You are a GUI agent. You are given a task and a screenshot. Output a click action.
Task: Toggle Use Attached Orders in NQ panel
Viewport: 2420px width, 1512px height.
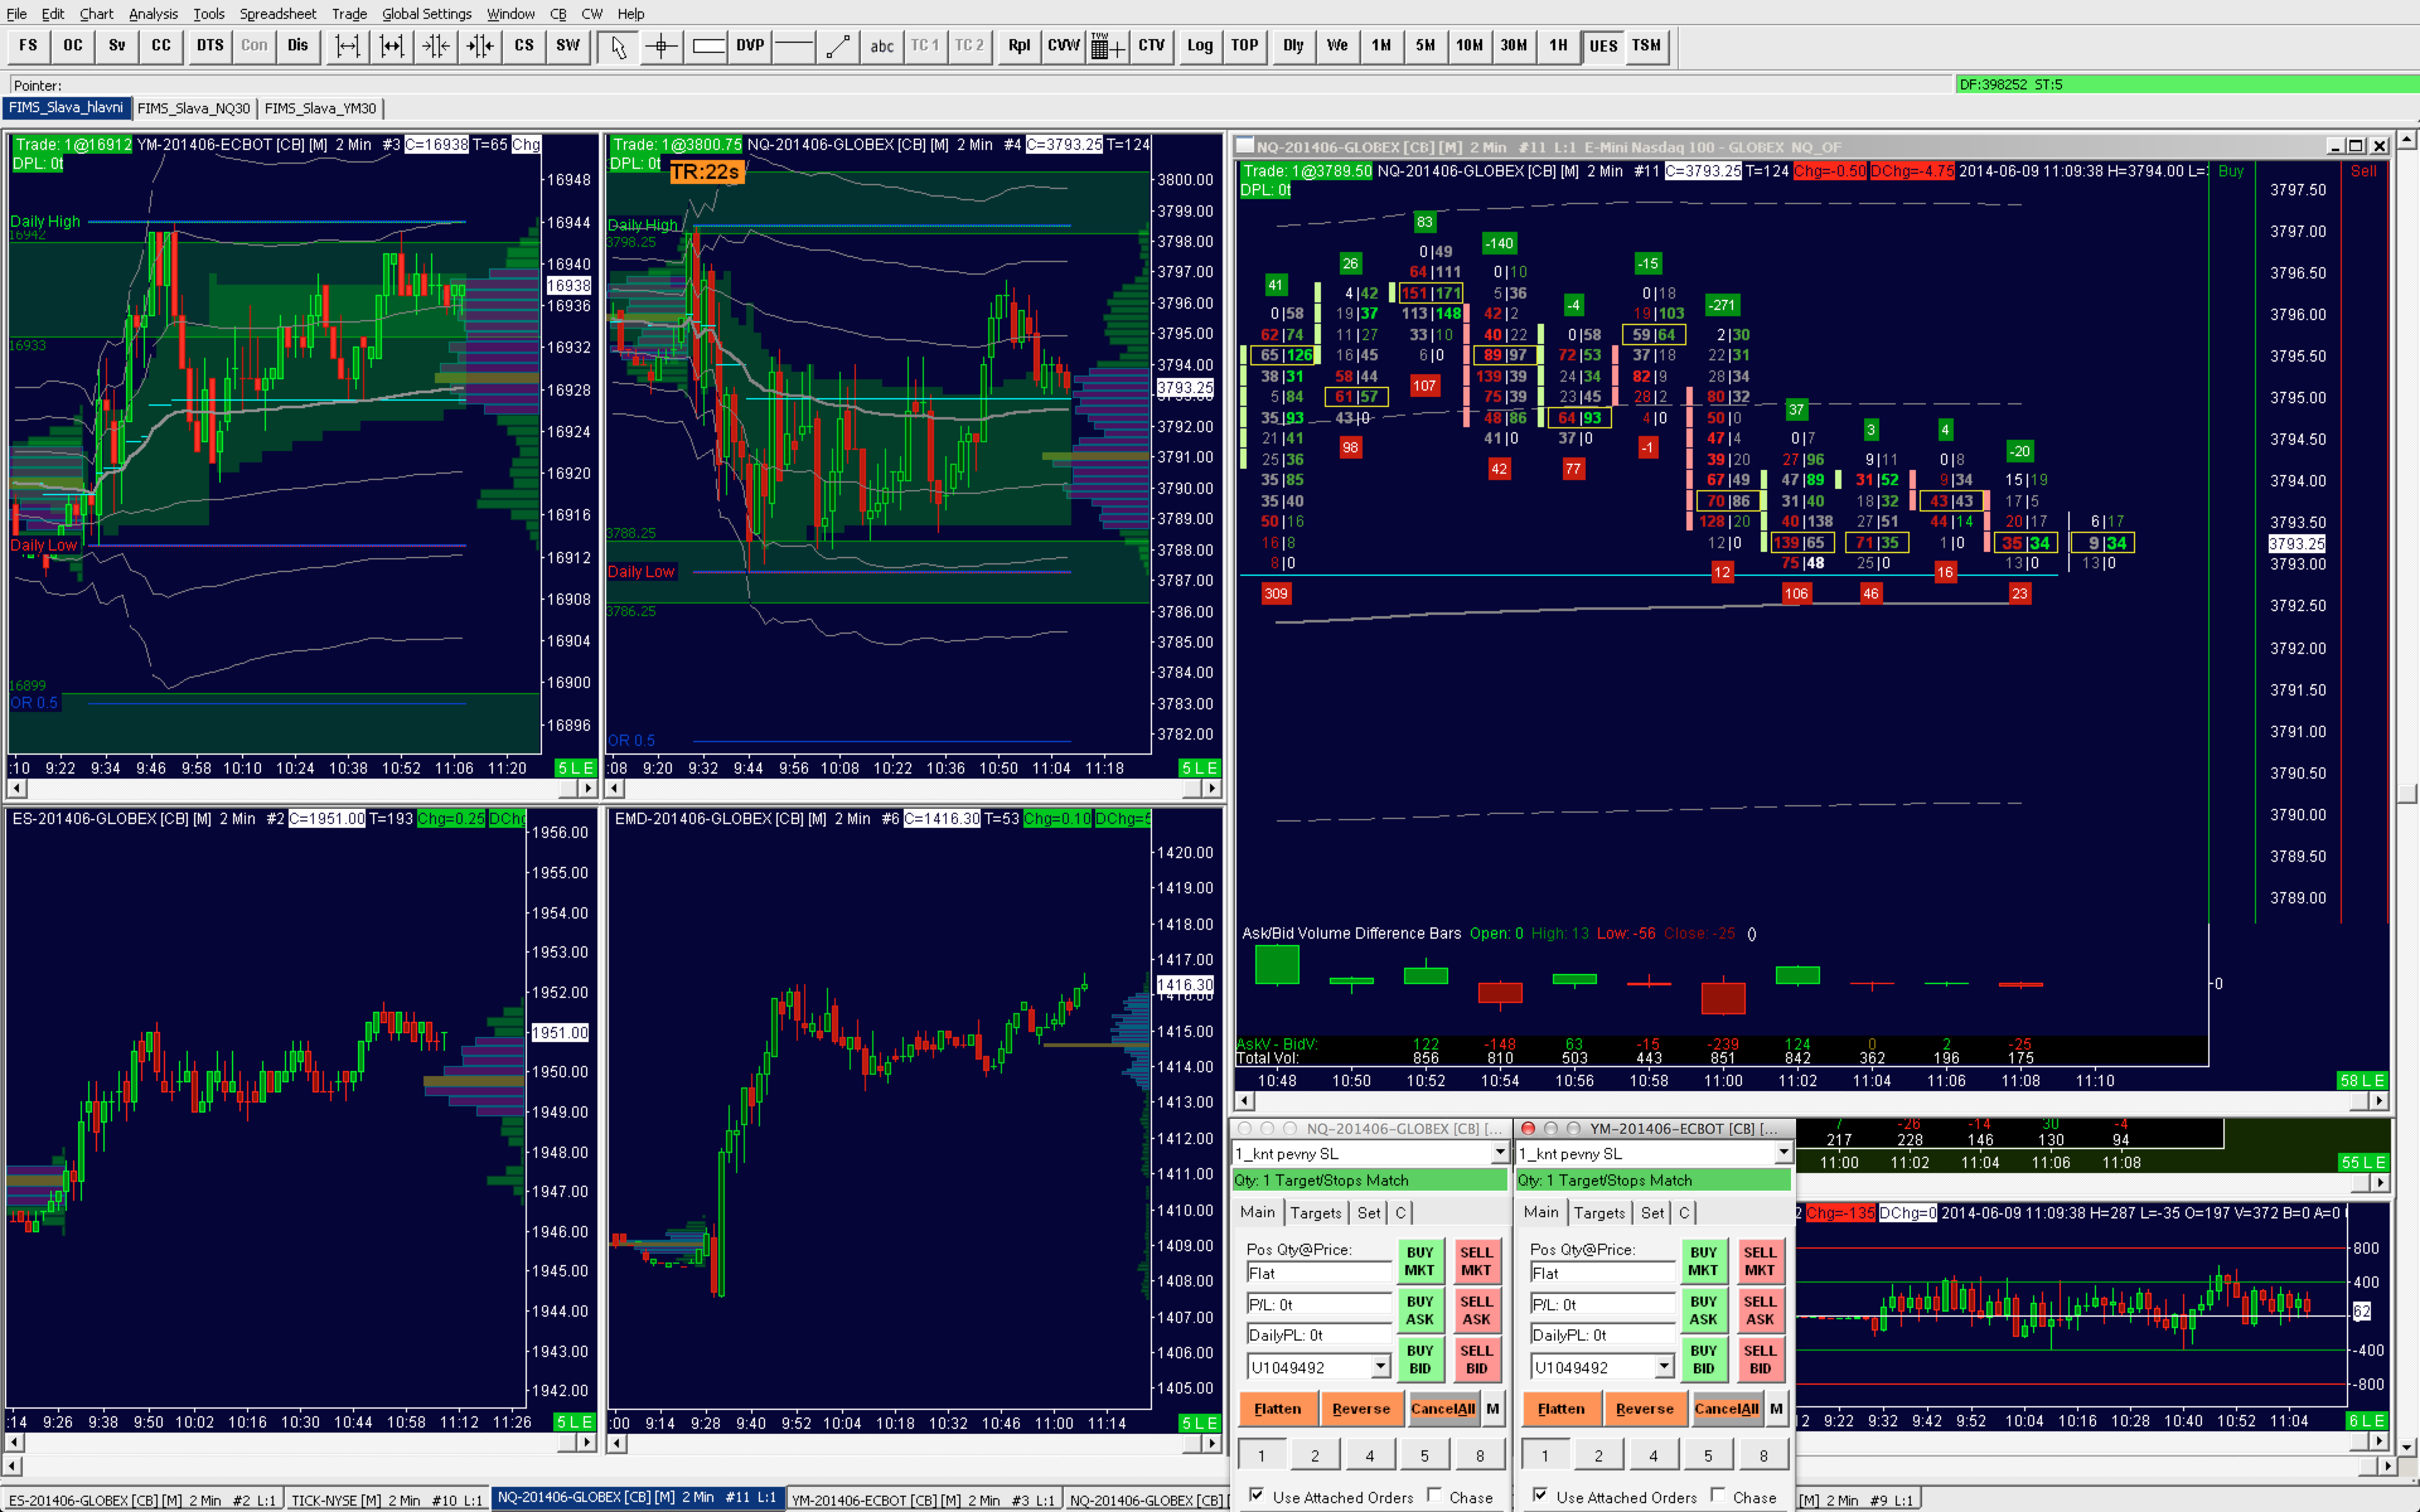(x=1257, y=1494)
